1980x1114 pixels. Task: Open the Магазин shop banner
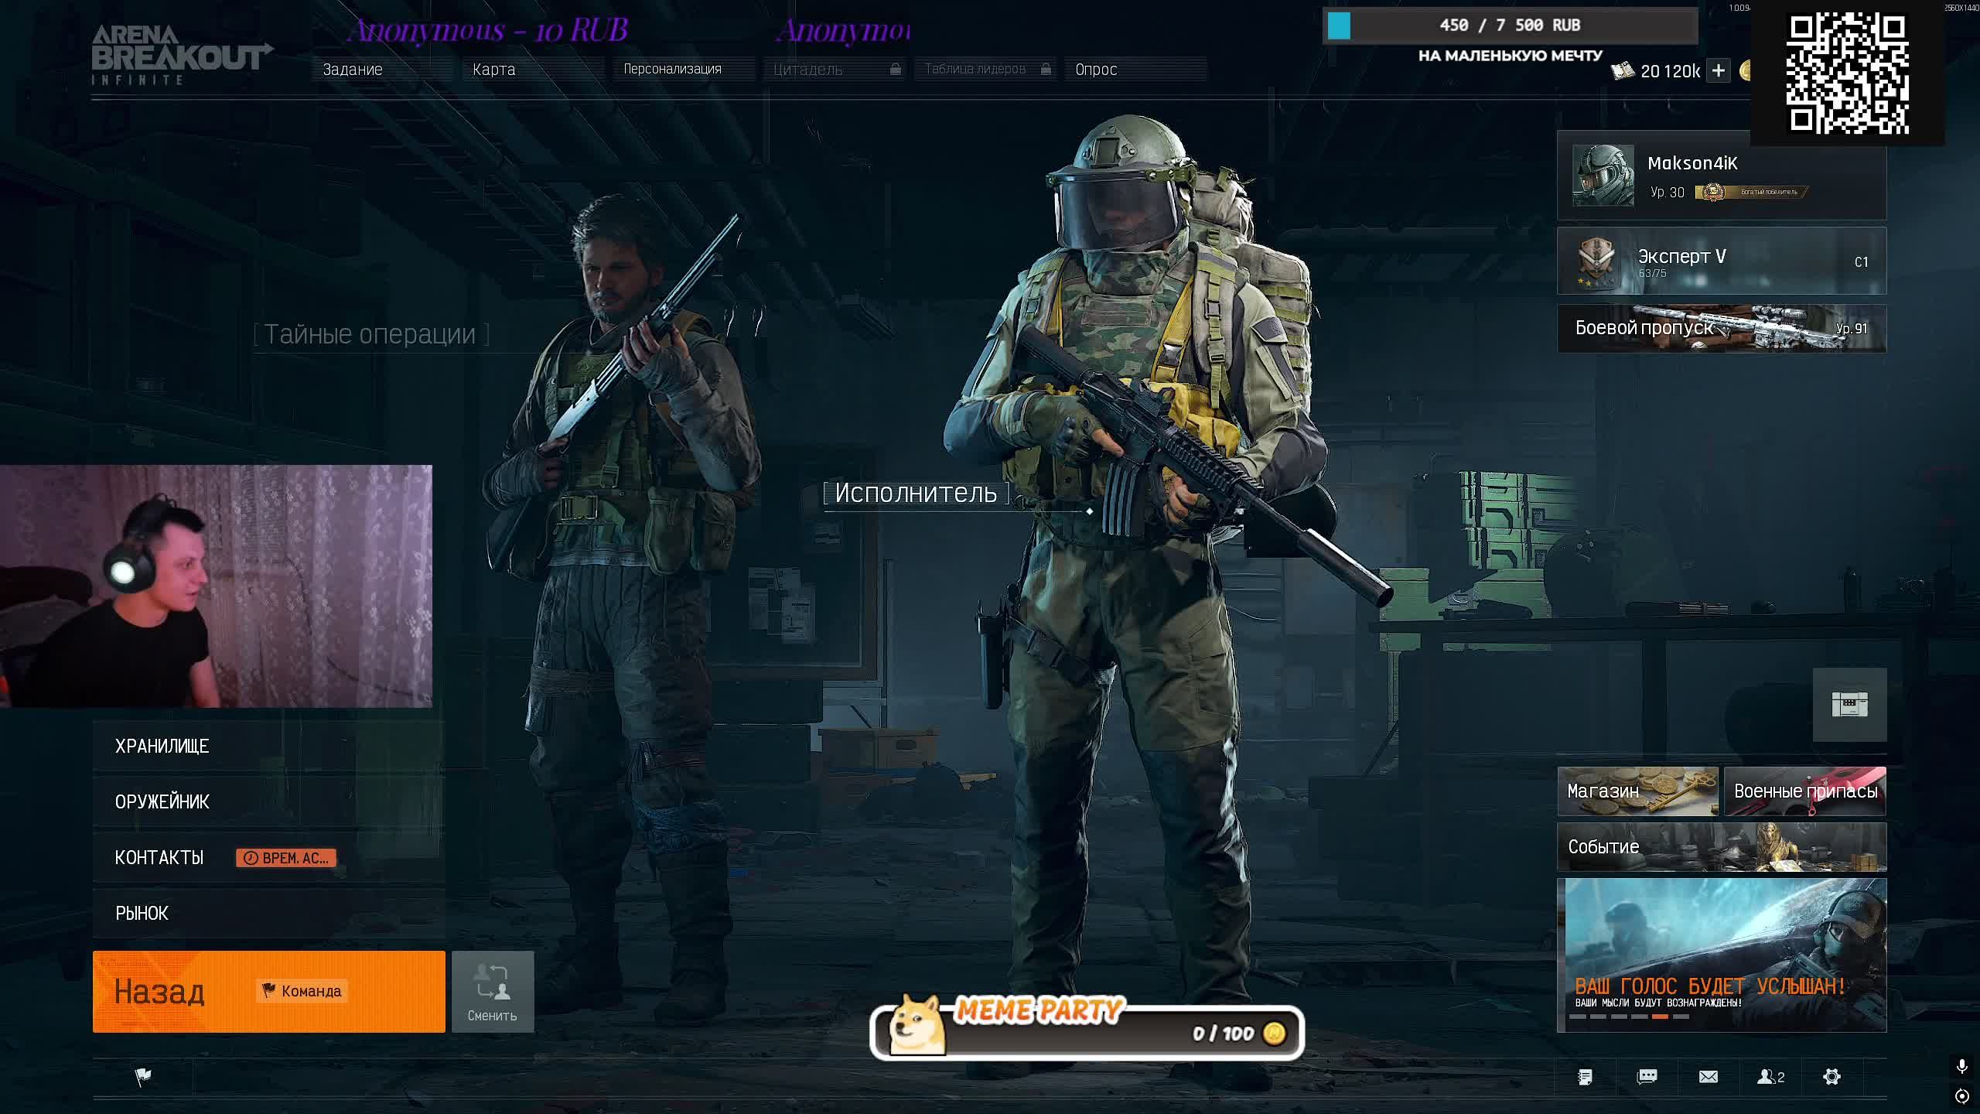pyautogui.click(x=1637, y=791)
